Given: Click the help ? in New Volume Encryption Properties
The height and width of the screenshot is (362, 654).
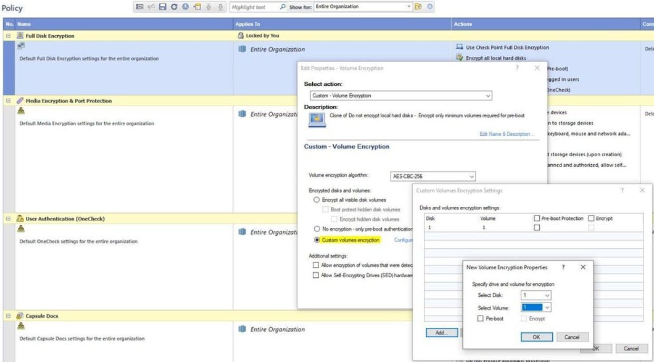Looking at the screenshot, I should click(563, 267).
